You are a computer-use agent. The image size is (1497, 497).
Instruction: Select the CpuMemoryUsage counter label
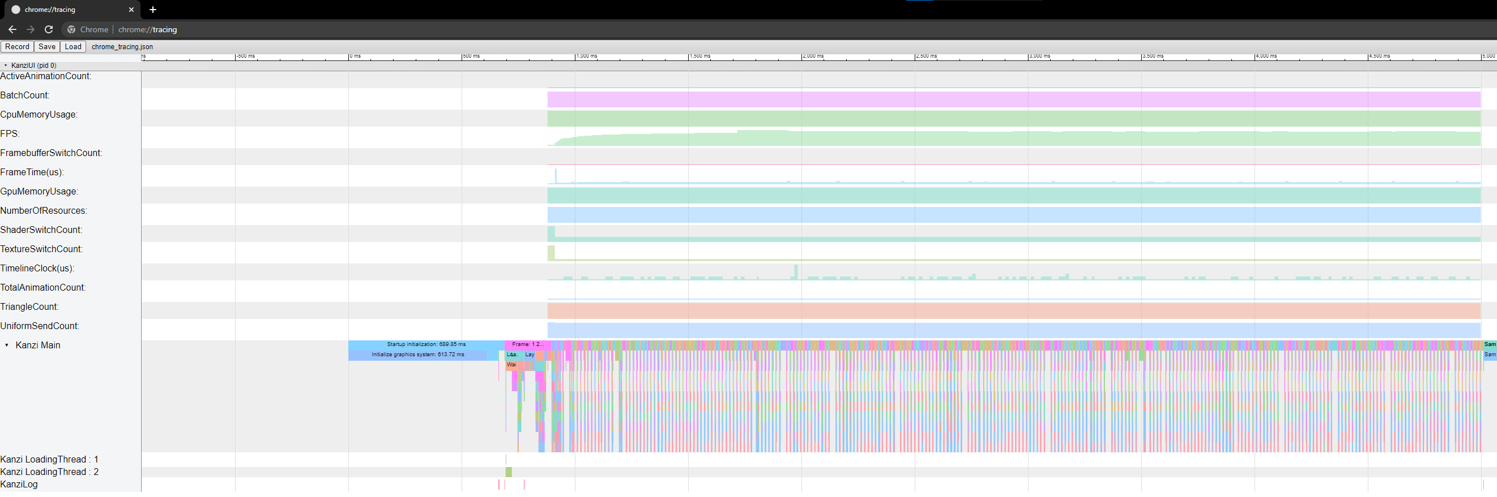tap(39, 115)
